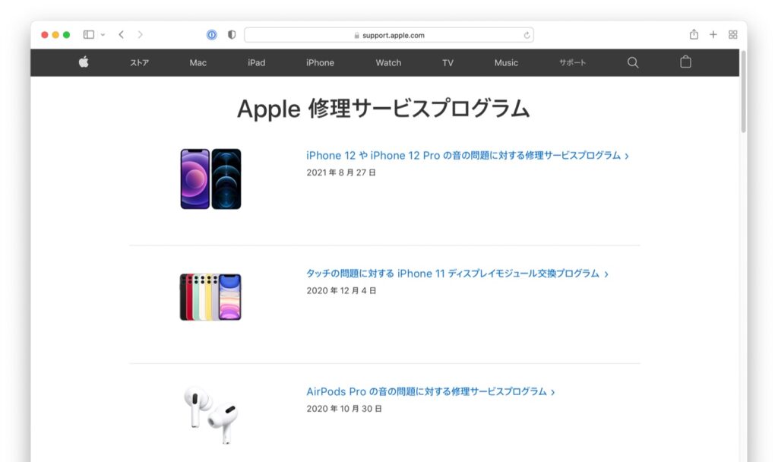Open a new tab with plus icon
Viewport: 778px width, 462px height.
tap(713, 34)
